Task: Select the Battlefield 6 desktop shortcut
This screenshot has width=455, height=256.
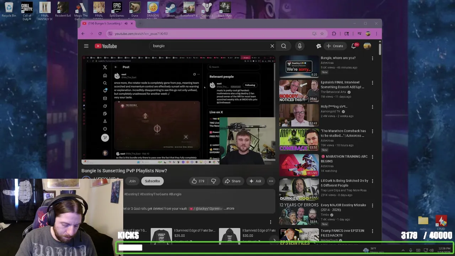Action: pyautogui.click(x=189, y=10)
